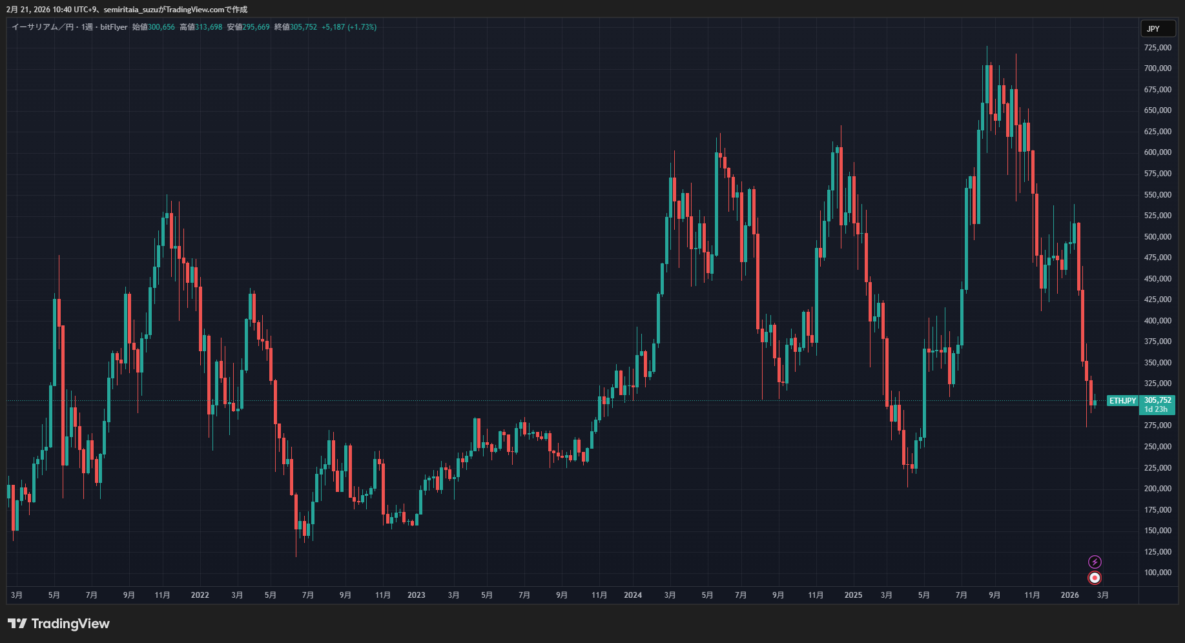Click the 725,000 price axis label
The image size is (1185, 643).
pyautogui.click(x=1158, y=48)
